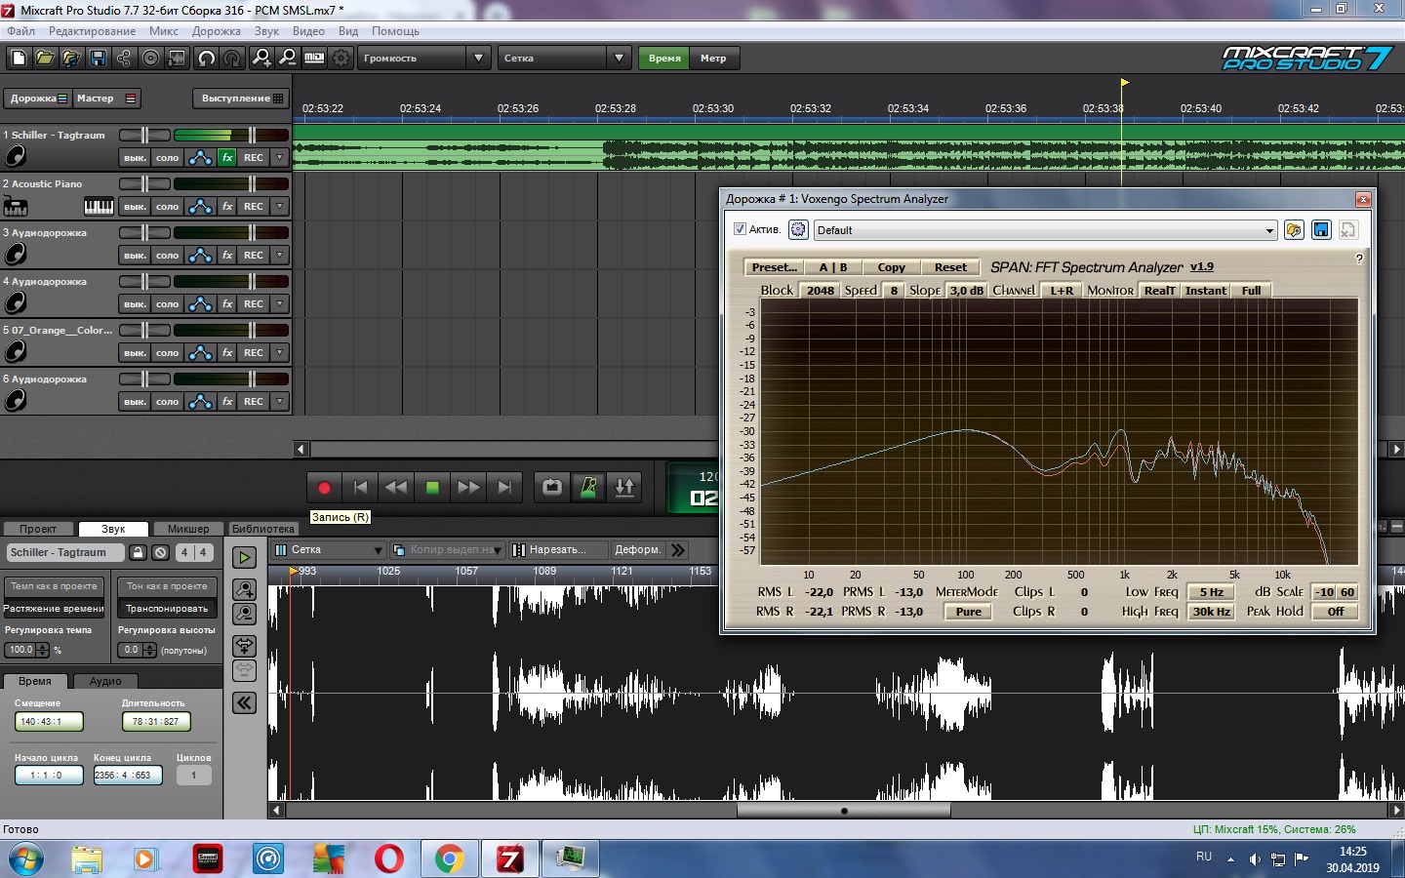Click the mix down to audio file icon
The width and height of the screenshot is (1405, 878).
[177, 59]
